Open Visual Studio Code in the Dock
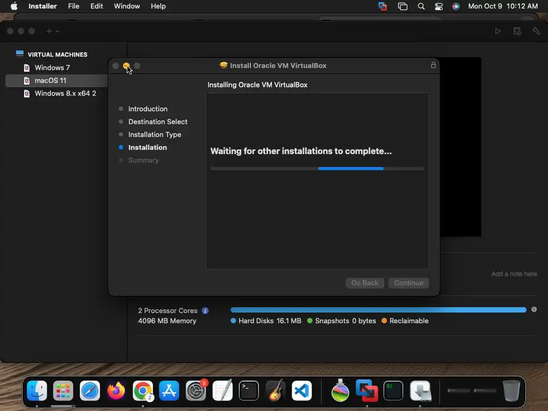This screenshot has height=411, width=548. [302, 391]
